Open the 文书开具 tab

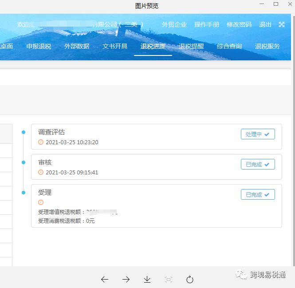coord(115,46)
